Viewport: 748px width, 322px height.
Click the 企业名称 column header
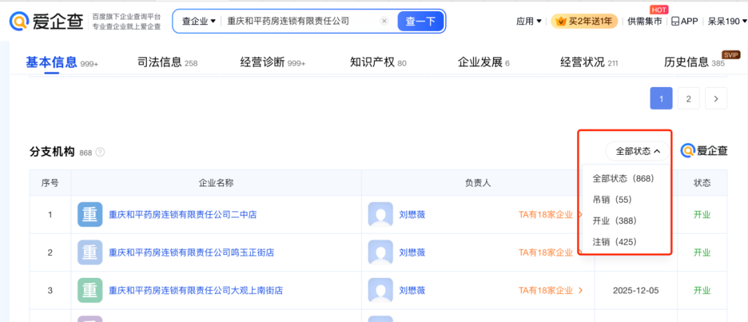click(216, 182)
